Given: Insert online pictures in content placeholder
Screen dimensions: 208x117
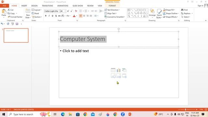Looking at the screenshot, I should pyautogui.click(x=119, y=76).
